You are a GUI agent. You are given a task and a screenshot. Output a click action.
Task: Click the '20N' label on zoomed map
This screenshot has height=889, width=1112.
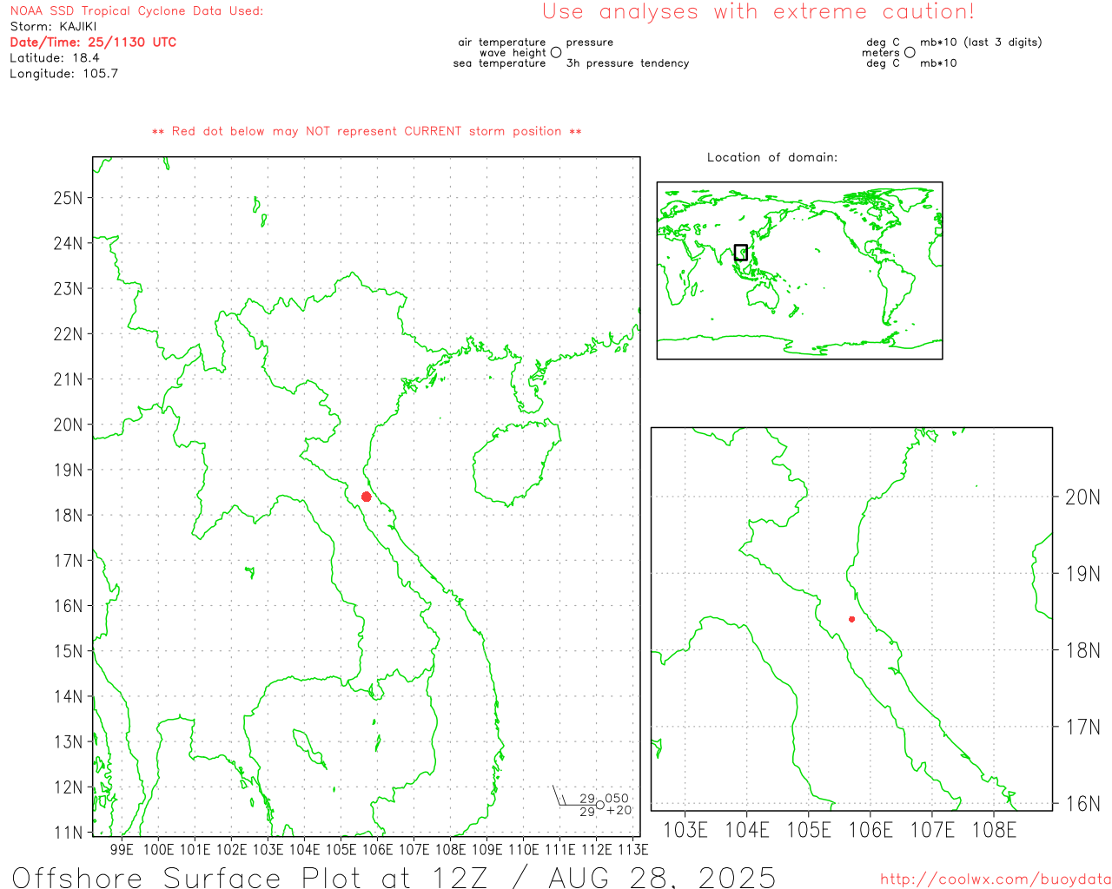(x=1082, y=497)
